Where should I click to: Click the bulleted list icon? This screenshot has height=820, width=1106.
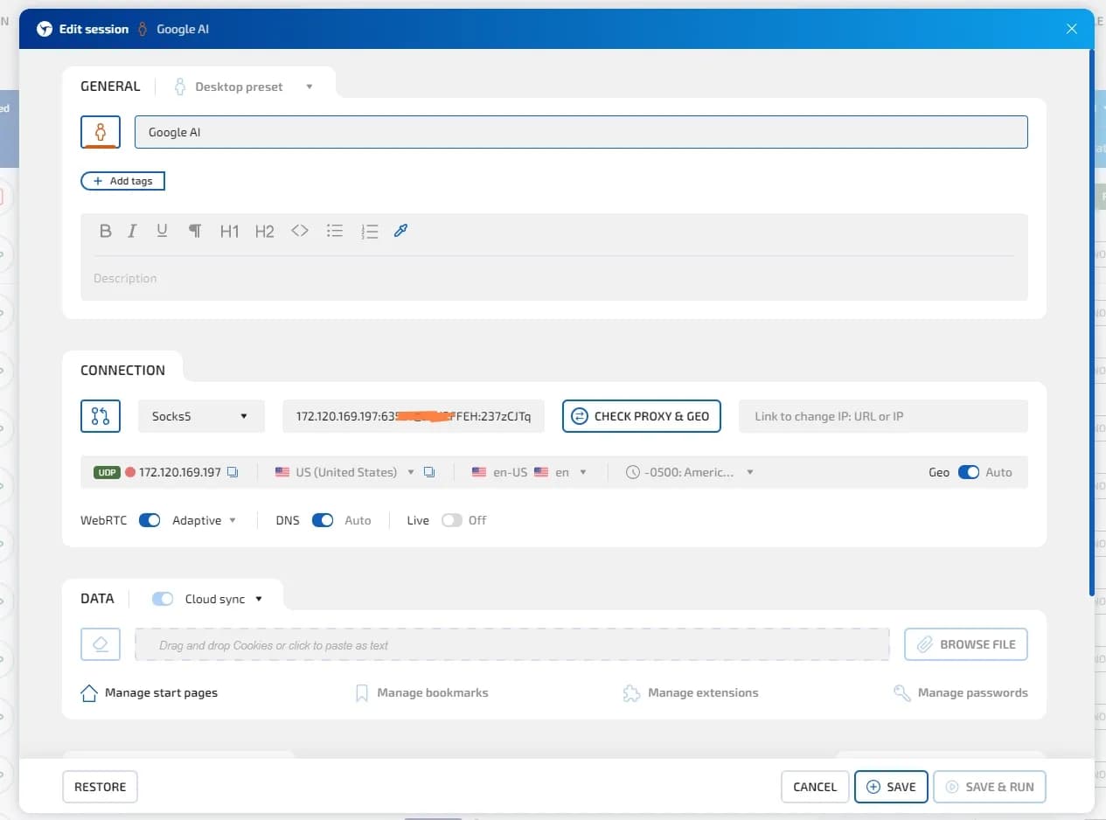point(335,231)
